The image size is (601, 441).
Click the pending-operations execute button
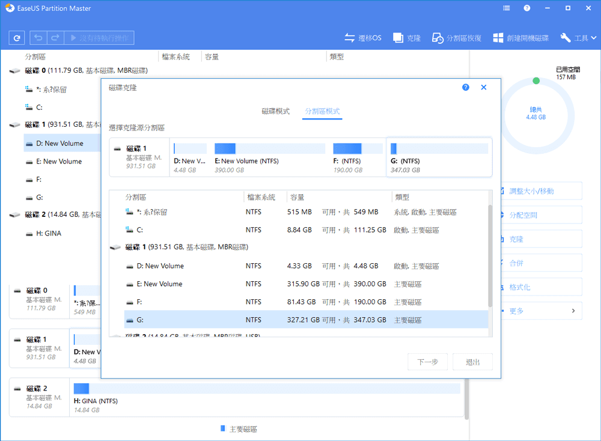tap(99, 37)
